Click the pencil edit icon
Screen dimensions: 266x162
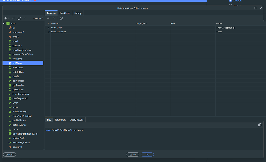pyautogui.click(x=14, y=18)
